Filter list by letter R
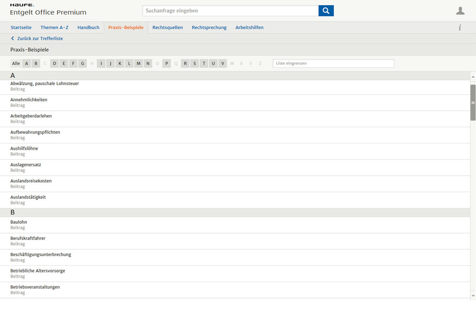This screenshot has width=476, height=311. [185, 63]
